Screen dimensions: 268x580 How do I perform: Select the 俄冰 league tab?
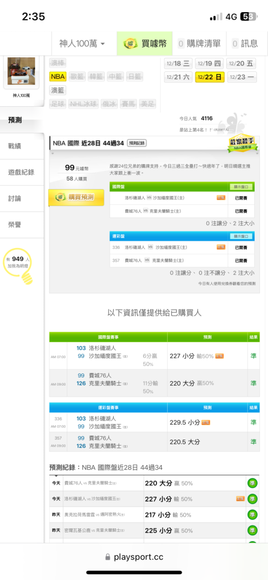click(109, 104)
